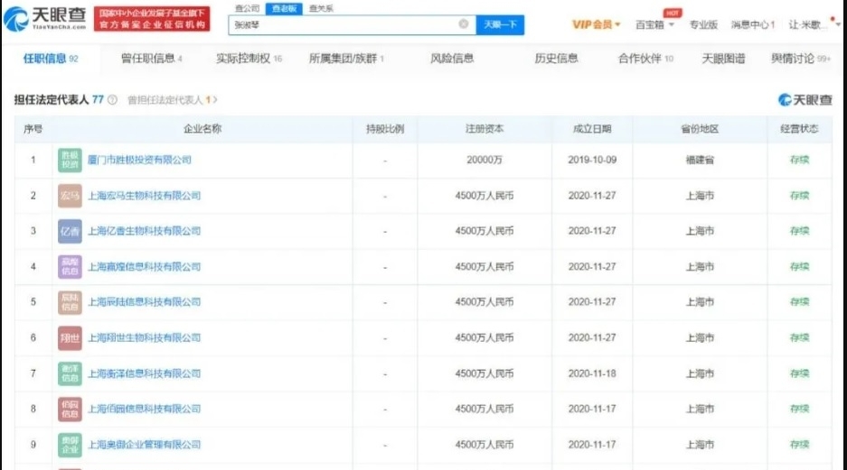Click the 宏马 company logo in row 2
Image resolution: width=847 pixels, height=470 pixels.
(70, 196)
